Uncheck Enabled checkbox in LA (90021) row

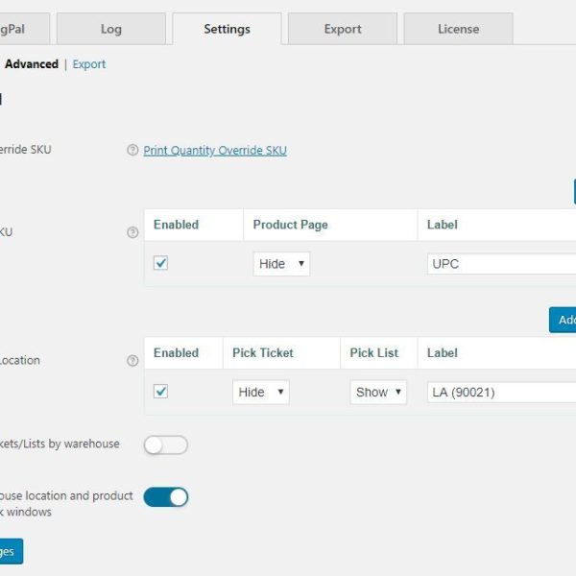(x=160, y=392)
